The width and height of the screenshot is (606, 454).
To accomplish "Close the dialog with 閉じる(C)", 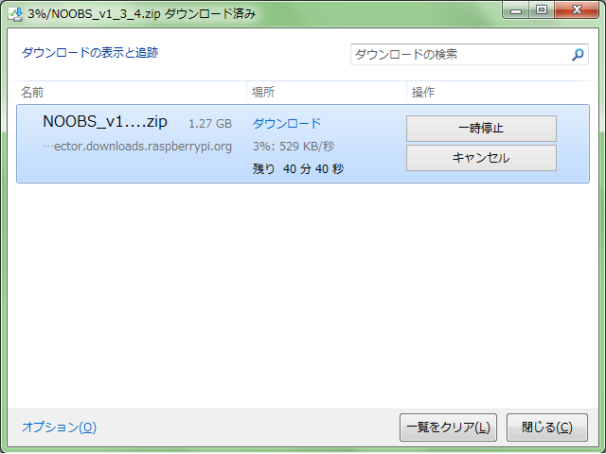I will pos(547,427).
